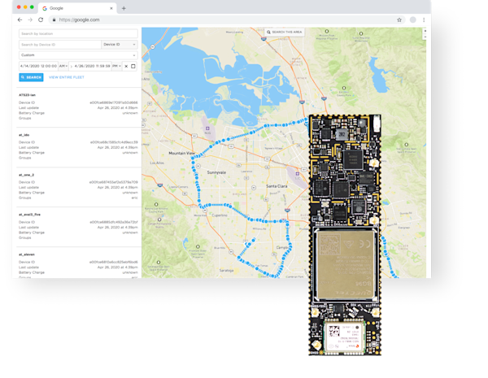Click the Search by Device ID field
The height and width of the screenshot is (378, 488).
(x=60, y=45)
